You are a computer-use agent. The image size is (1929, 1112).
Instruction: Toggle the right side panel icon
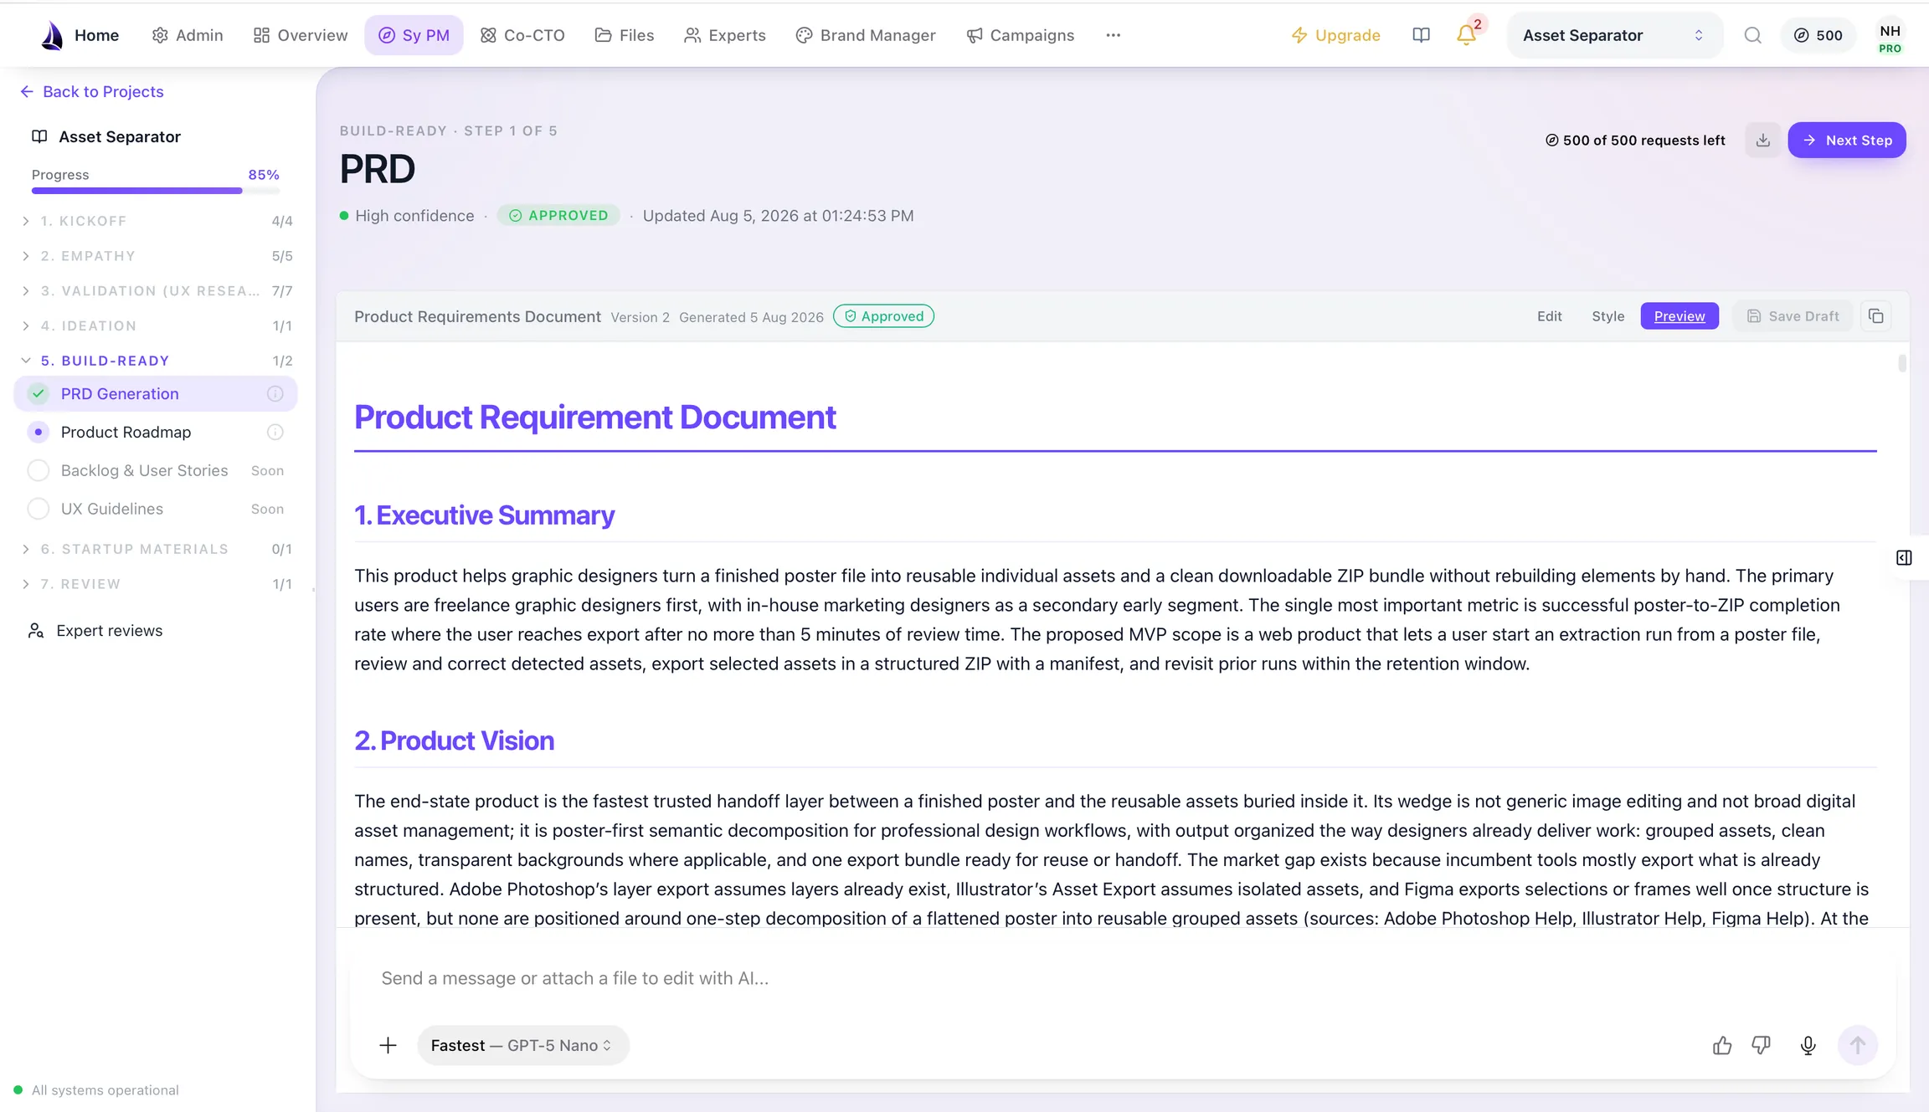(1904, 557)
